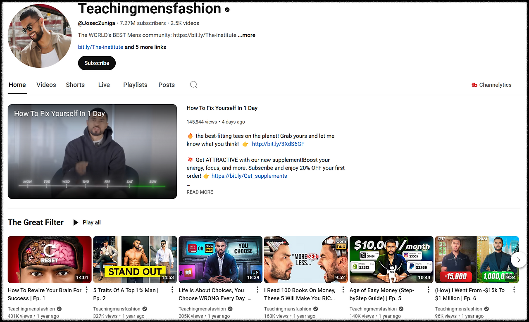Open the channel profile avatar
Image resolution: width=529 pixels, height=322 pixels.
click(x=39, y=36)
